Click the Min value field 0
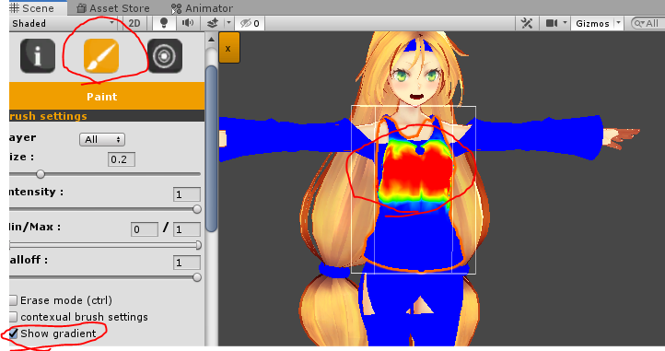This screenshot has height=351, width=665. tap(145, 229)
